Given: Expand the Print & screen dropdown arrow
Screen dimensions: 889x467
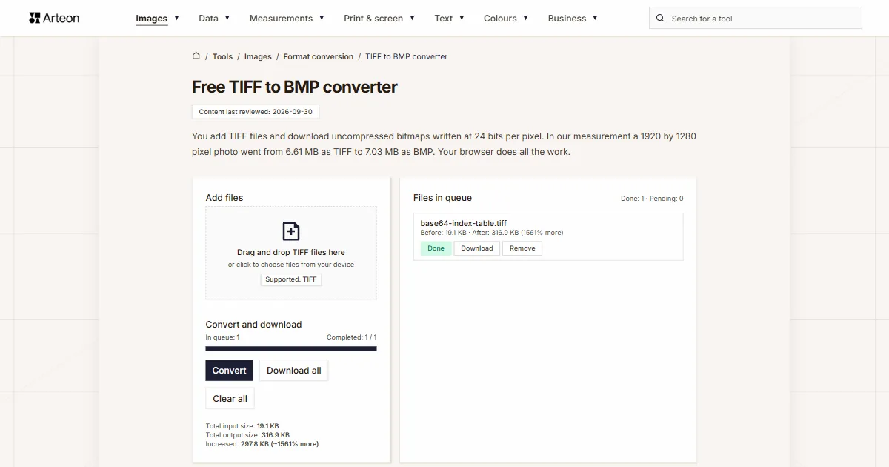Looking at the screenshot, I should [x=411, y=18].
